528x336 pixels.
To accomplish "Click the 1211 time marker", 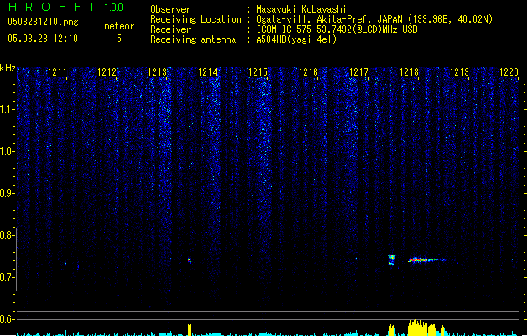I will pyautogui.click(x=57, y=72).
